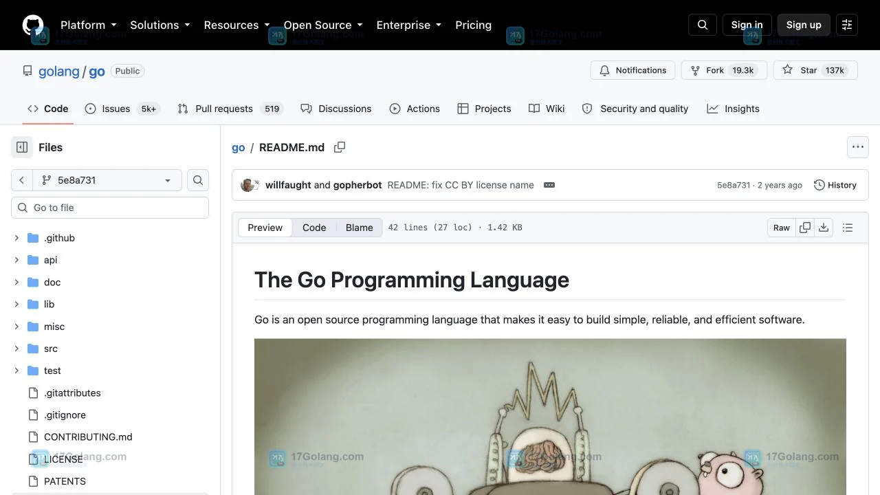Open the Raw file view

click(x=782, y=228)
